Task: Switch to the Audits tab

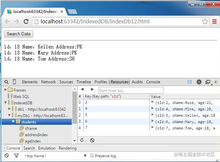Action: pyautogui.click(x=137, y=82)
